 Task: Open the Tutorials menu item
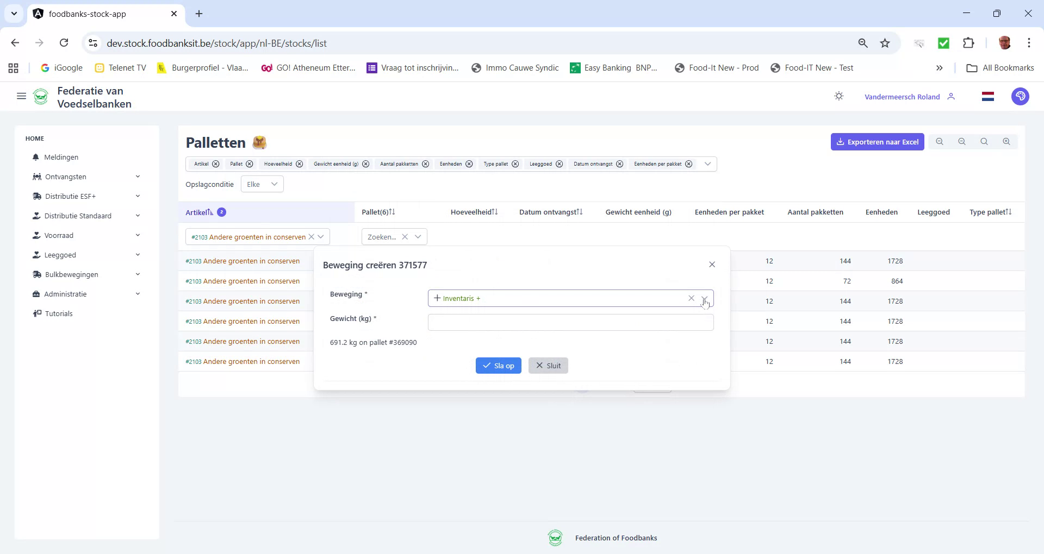58,313
